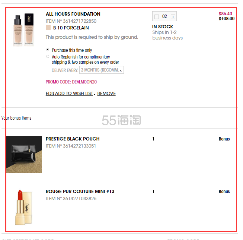
Task: Click the PRESTIGE BLACK POUCH title
Action: click(x=73, y=139)
